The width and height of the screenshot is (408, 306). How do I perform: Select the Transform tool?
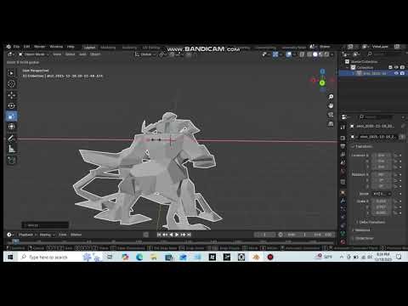[x=11, y=127]
